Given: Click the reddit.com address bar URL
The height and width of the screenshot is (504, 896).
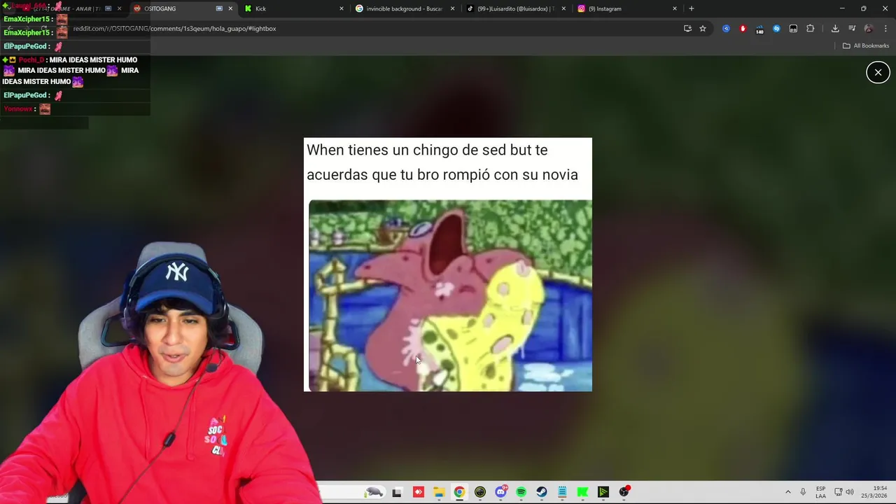Looking at the screenshot, I should (x=174, y=29).
